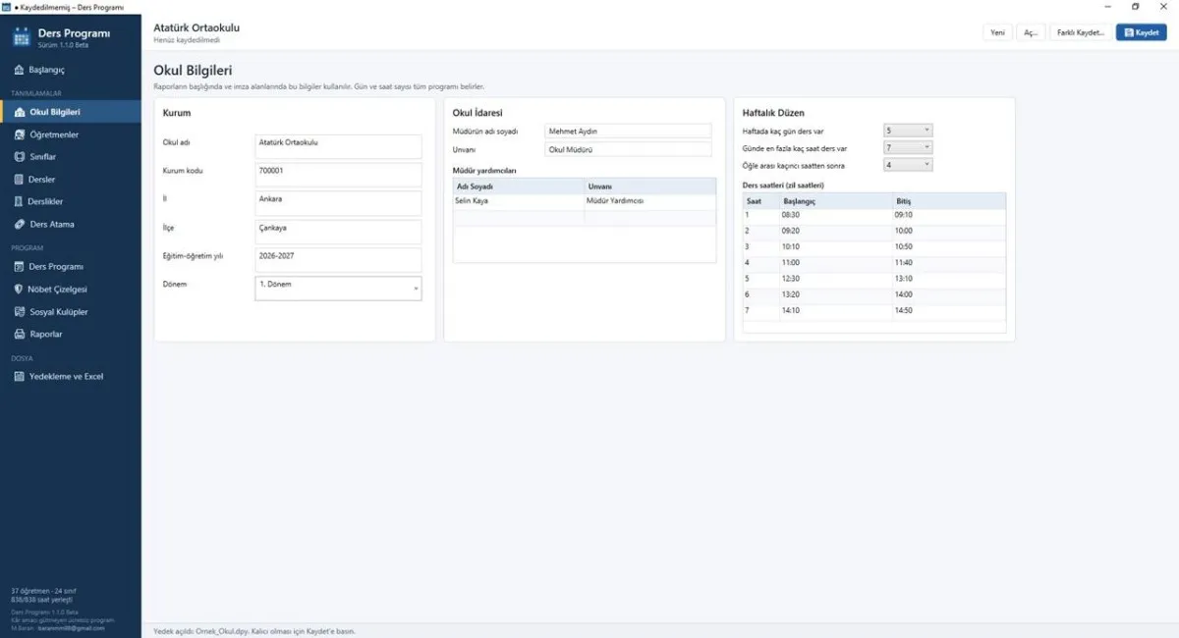Click the Aç... button
Screen dimensions: 1179x638
click(x=1031, y=32)
